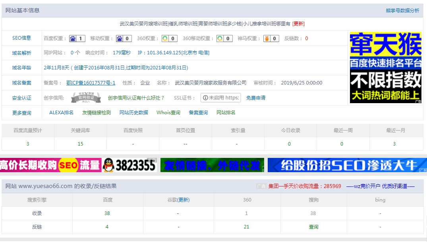Click 集团一手天价收购流量 ad link

pos(305,186)
